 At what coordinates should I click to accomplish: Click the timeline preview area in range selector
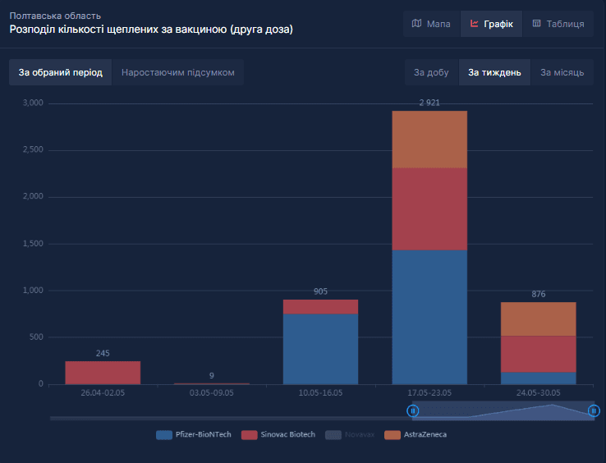point(503,410)
